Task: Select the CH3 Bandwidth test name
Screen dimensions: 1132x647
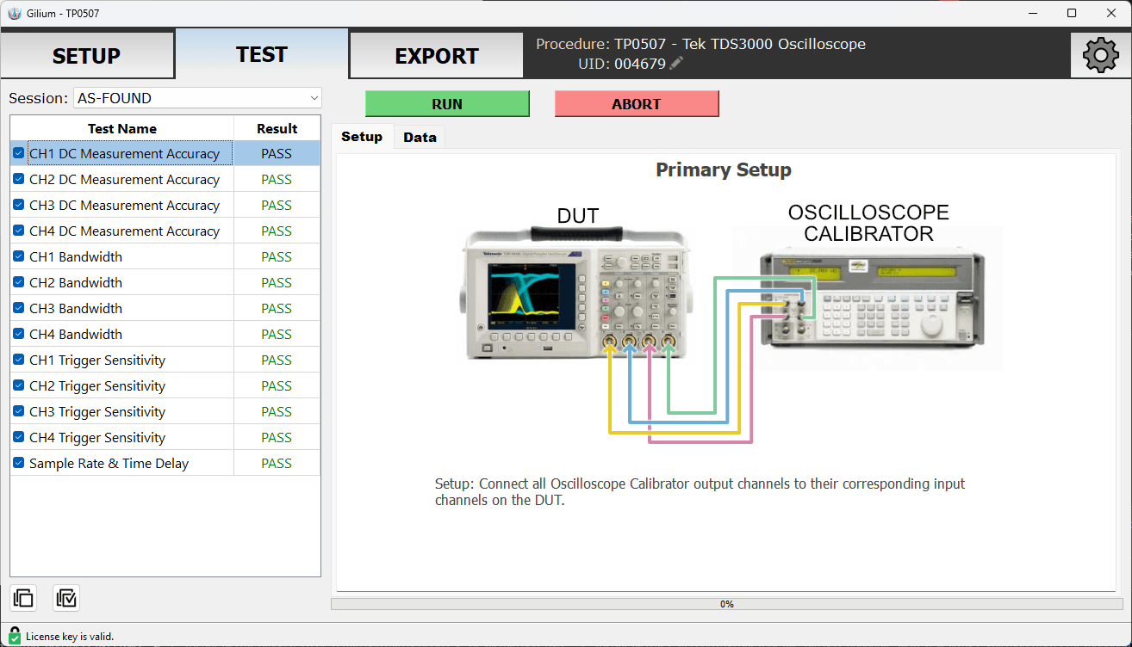Action: click(x=76, y=308)
